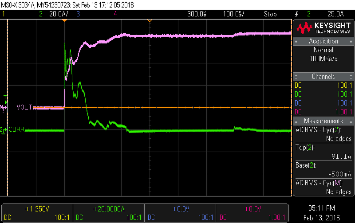Click the Keysight Technologies logo
This screenshot has width=355, height=223.
pos(323,28)
